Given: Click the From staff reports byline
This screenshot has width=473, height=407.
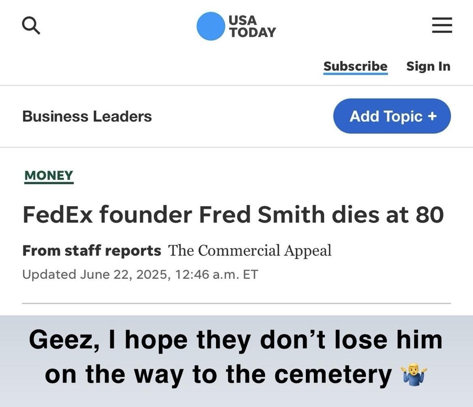Looking at the screenshot, I should (x=91, y=251).
